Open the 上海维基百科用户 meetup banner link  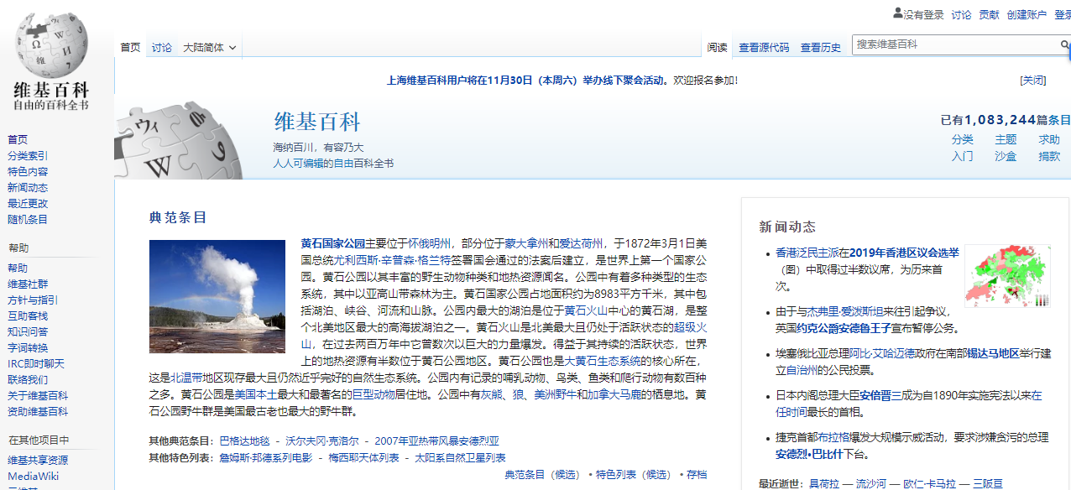(525, 81)
